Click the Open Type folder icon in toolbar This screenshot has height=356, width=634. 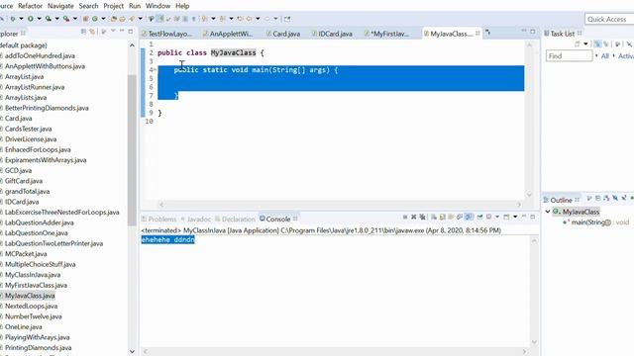pyautogui.click(x=114, y=19)
